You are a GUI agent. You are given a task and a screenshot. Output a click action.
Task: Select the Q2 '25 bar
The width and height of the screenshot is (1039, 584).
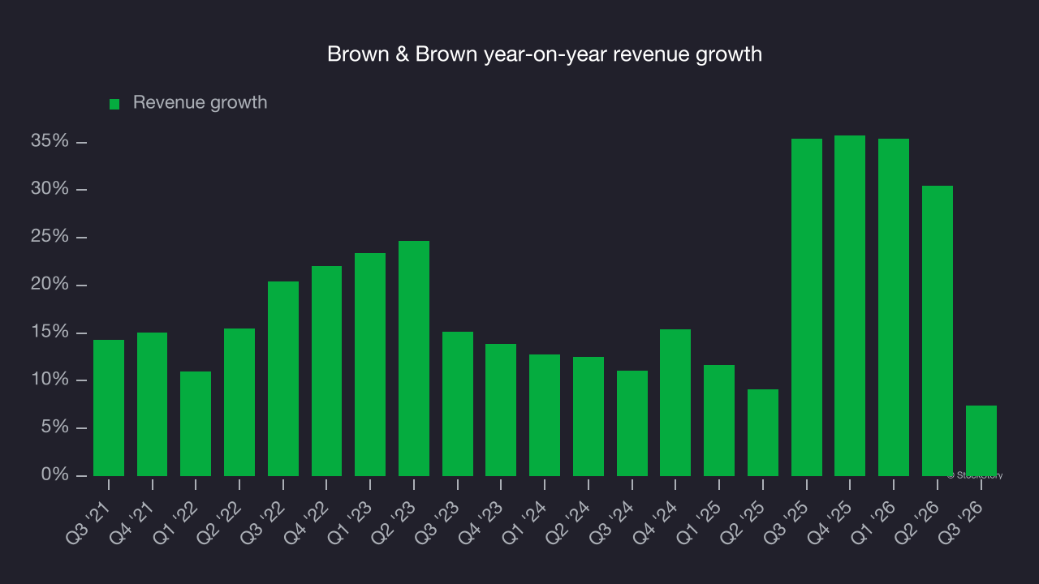coord(763,432)
